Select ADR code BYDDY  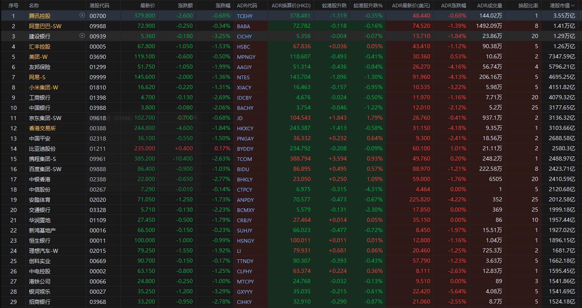pos(245,149)
